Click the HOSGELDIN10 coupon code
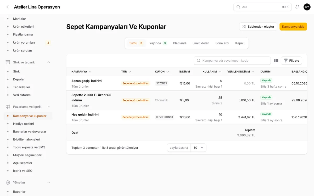This screenshot has width=314, height=196. click(x=165, y=117)
